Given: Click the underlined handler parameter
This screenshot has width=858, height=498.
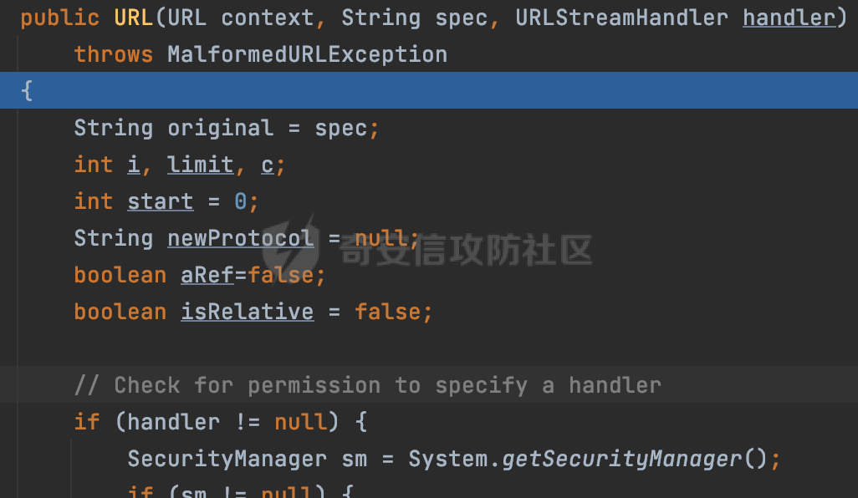Looking at the screenshot, I should (x=789, y=18).
